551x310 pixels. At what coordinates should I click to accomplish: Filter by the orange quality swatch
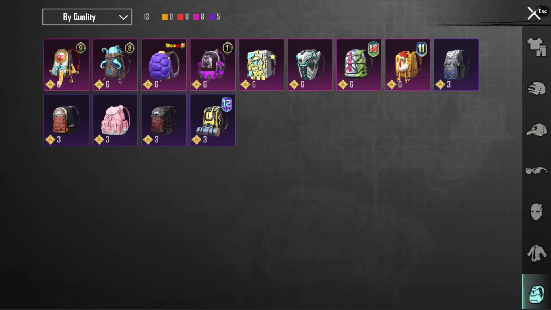(164, 17)
